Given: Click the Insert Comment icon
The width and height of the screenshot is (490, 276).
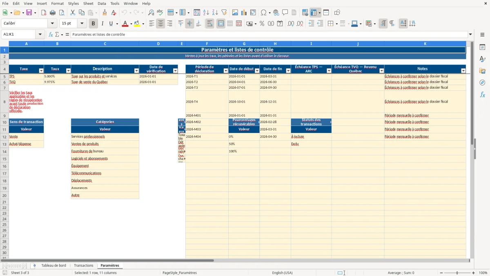Looking at the screenshot, I should 285,13.
